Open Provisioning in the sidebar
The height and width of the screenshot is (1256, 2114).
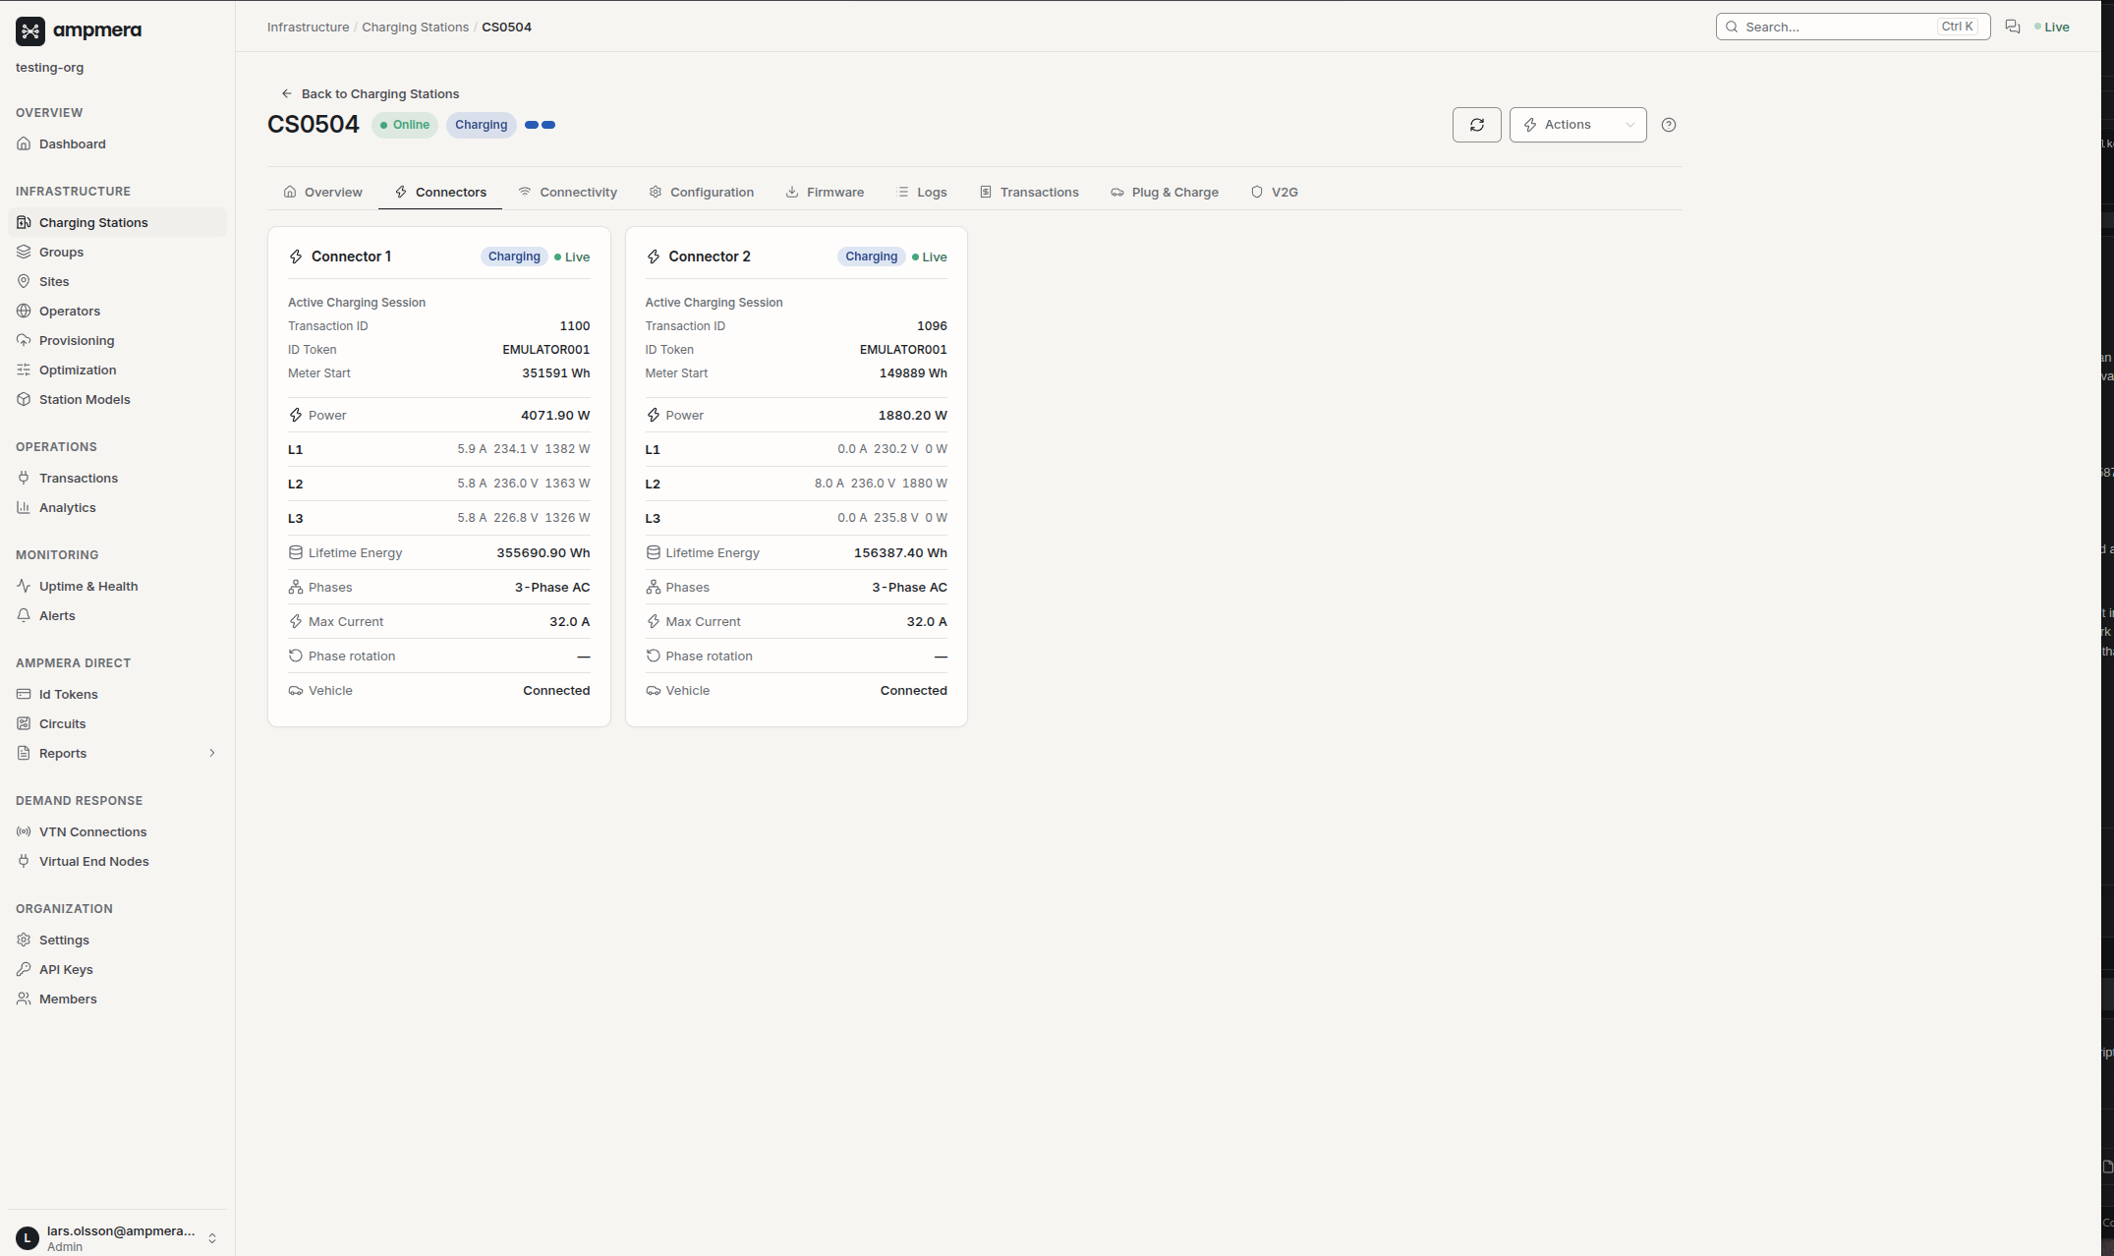[117, 340]
